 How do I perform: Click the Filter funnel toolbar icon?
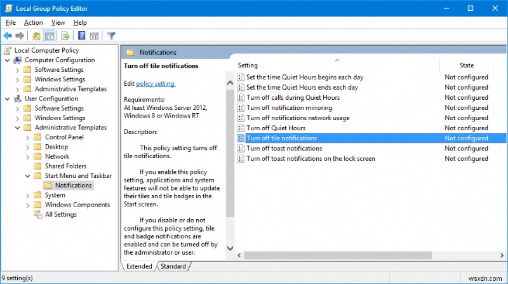[x=111, y=36]
